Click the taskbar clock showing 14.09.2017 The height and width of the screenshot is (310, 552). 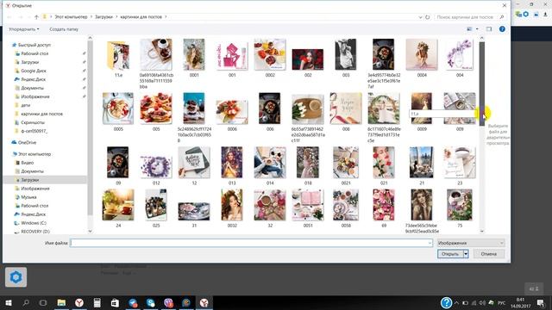click(x=521, y=303)
